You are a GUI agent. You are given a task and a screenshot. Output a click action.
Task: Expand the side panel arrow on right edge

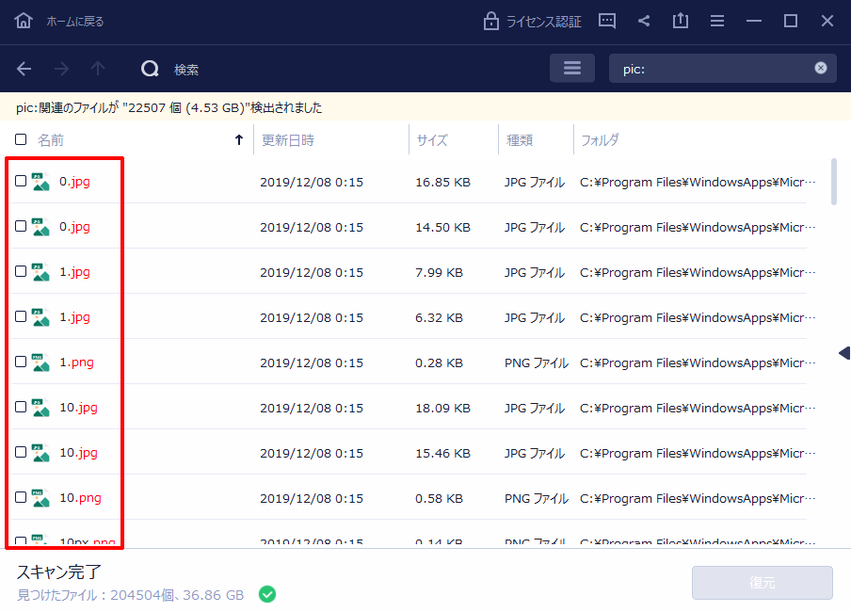pos(844,353)
